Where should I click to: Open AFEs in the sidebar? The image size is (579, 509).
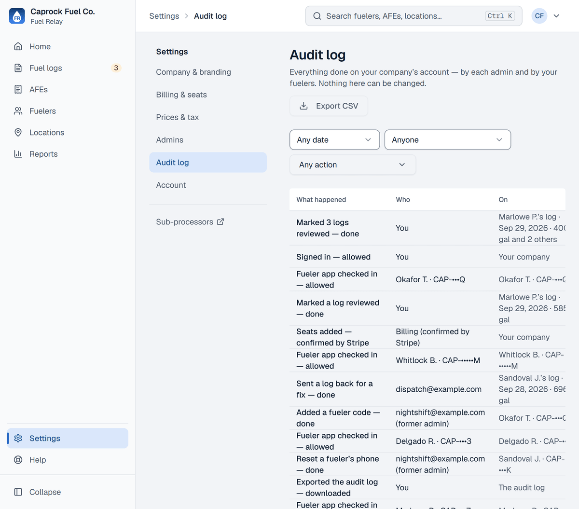point(68,89)
